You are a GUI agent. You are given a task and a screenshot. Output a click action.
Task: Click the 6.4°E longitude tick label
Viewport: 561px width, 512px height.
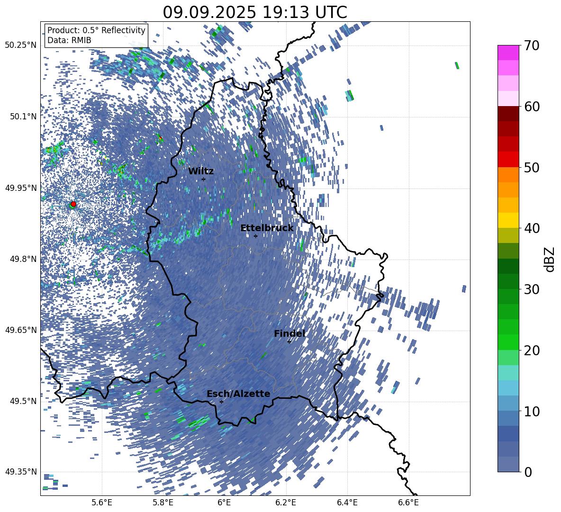click(347, 503)
